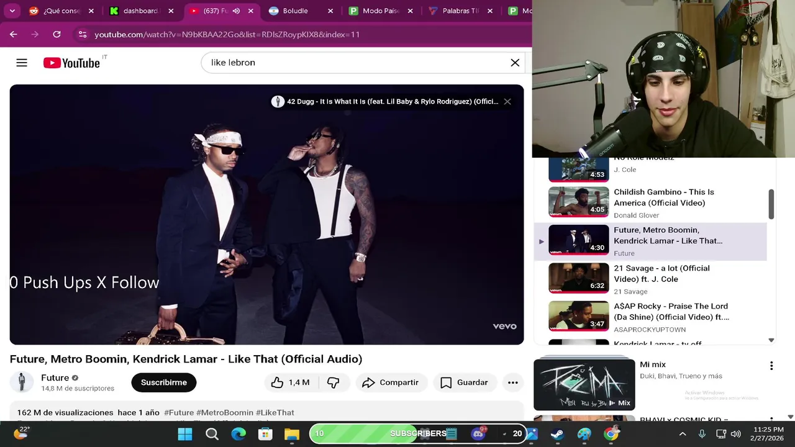Play Childish Gambino This Is America thumbnail
This screenshot has height=447, width=795.
point(578,202)
